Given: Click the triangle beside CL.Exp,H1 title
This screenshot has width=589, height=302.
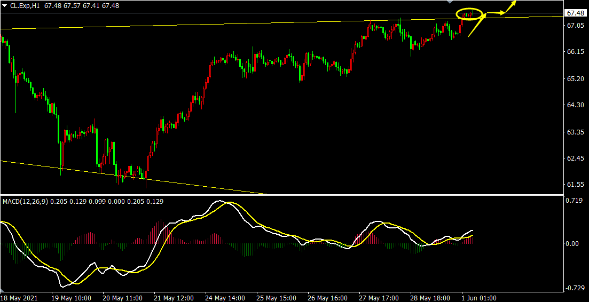Looking at the screenshot, I should (x=5, y=5).
